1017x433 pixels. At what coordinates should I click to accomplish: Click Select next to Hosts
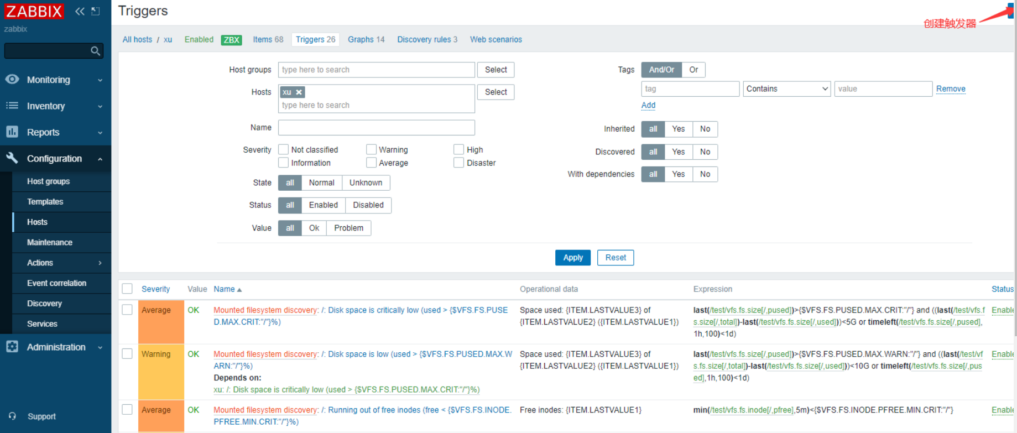(496, 92)
